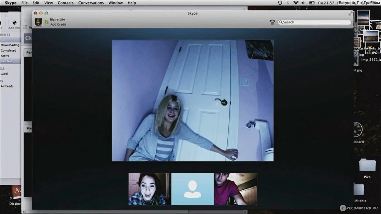Select the blank avatar participant tile
This screenshot has height=214, width=381.
point(192,189)
